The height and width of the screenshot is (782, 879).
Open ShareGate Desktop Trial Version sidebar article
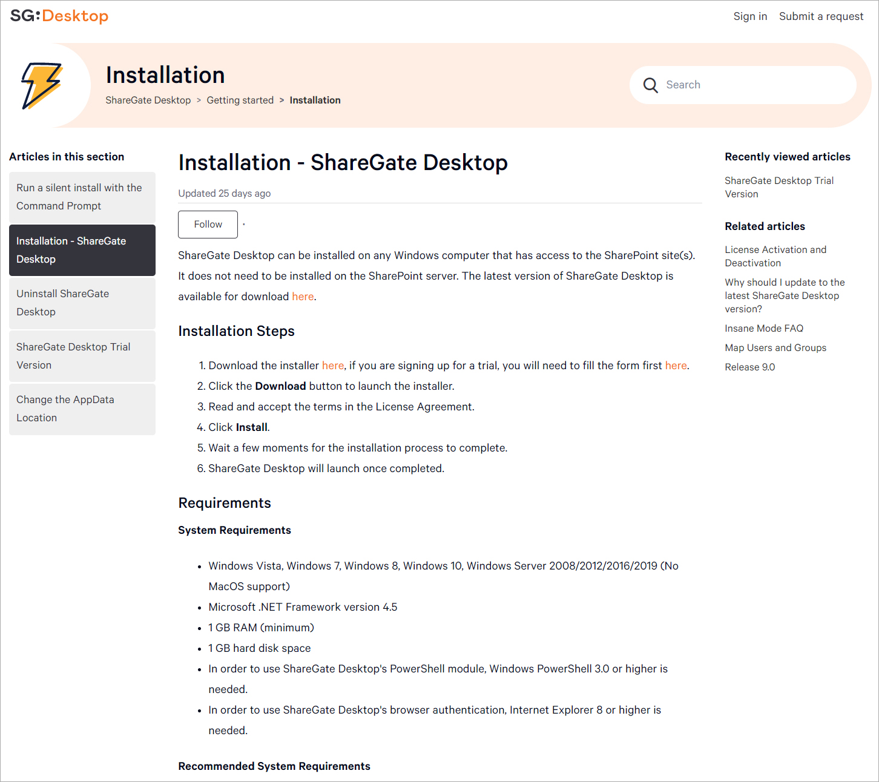(82, 356)
